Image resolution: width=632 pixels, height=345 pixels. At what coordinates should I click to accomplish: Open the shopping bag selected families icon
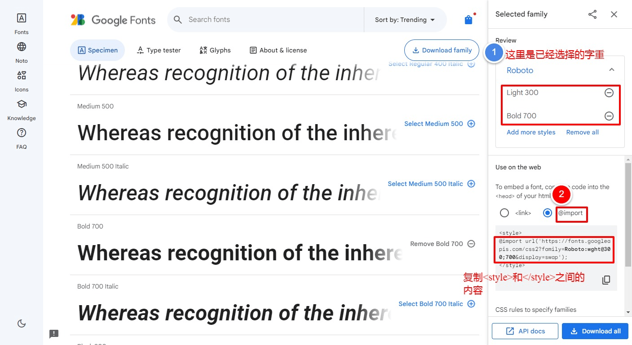tap(468, 20)
